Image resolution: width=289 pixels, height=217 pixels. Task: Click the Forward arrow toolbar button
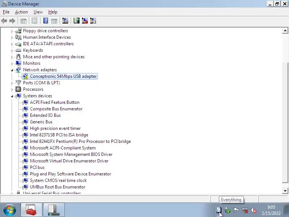[x=12, y=21]
